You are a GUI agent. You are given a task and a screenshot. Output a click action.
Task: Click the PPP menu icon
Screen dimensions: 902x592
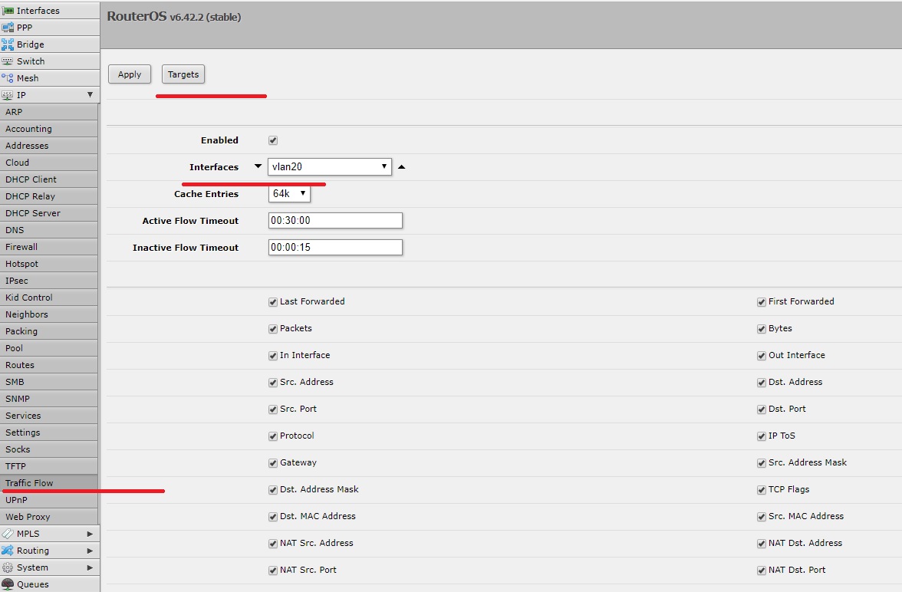[x=8, y=28]
